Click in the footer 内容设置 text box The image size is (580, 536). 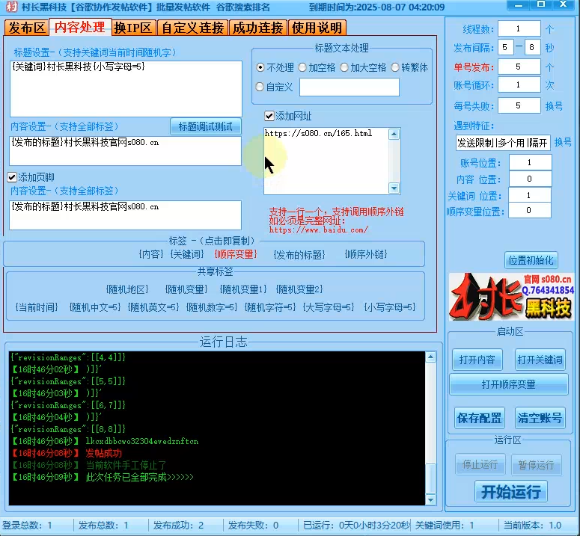(x=126, y=215)
